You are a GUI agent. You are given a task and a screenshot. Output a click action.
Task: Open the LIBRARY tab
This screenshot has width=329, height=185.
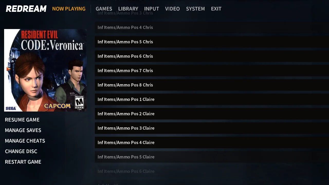[x=128, y=9]
